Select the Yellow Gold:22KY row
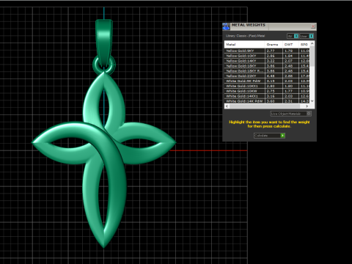Image resolution: width=352 pixels, height=264 pixels. [267, 76]
